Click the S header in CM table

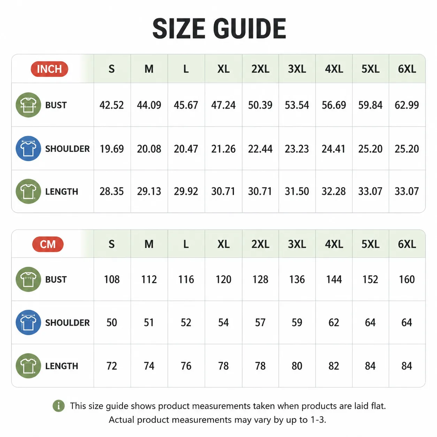coord(112,244)
